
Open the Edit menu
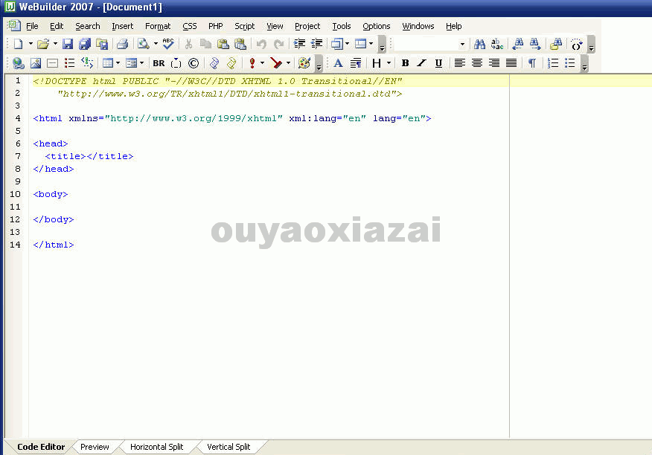pos(57,26)
